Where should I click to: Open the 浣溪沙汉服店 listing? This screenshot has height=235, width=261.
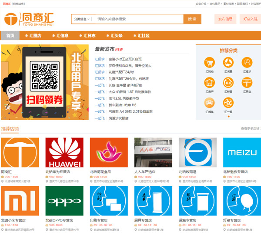pos(118,118)
